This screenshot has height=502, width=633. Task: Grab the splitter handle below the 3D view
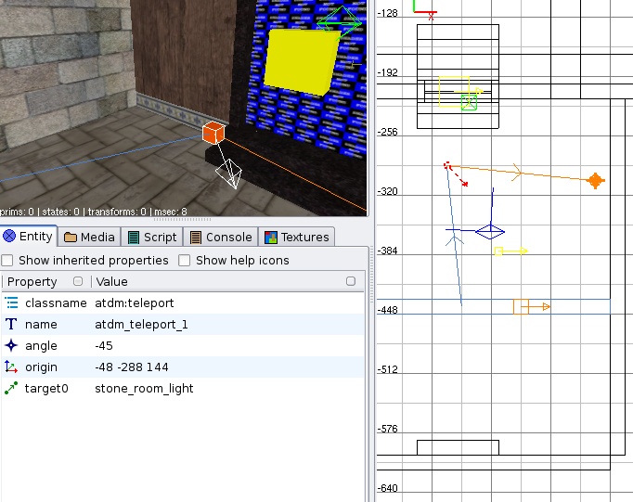[182, 220]
